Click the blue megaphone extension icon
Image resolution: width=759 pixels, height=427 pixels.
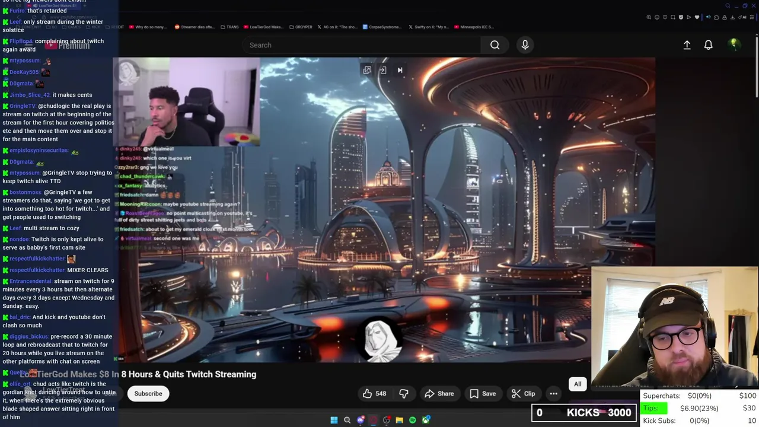709,17
